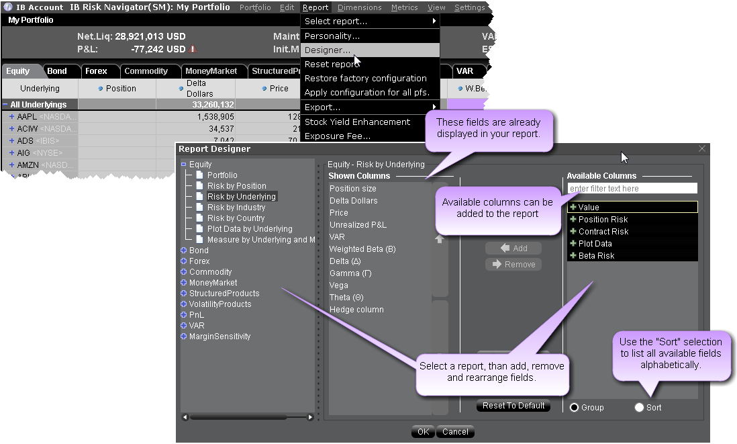Click the P&L red warning icon
This screenshot has width=737, height=444.
click(x=193, y=49)
